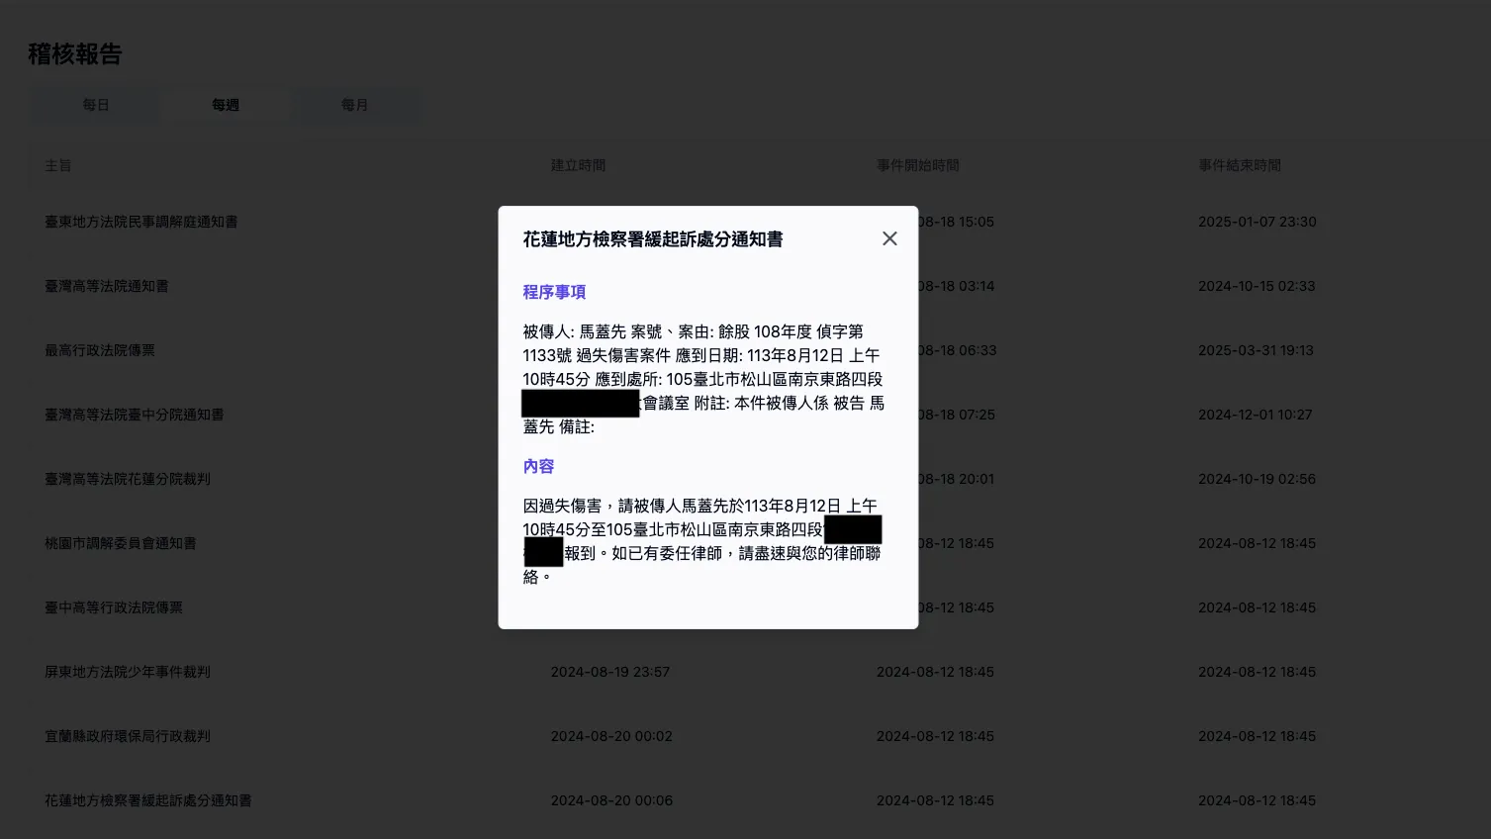Viewport: 1491px width, 839px height.
Task: Expand the 內容 section
Action: tap(538, 466)
